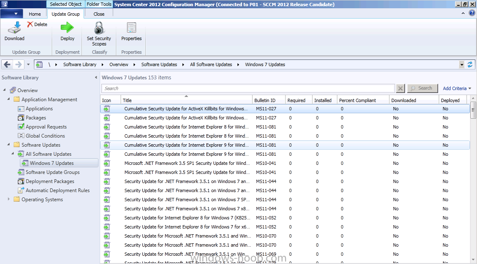Delete the selected update
The image size is (477, 264).
[x=37, y=24]
